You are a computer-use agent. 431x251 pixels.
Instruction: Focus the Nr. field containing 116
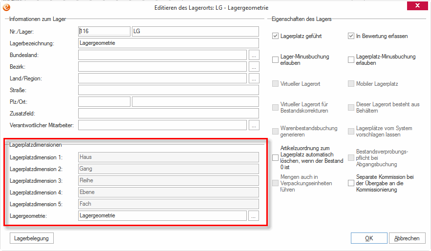[x=104, y=31]
